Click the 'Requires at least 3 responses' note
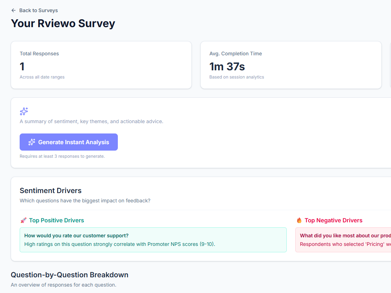Image resolution: width=391 pixels, height=293 pixels. coord(62,156)
